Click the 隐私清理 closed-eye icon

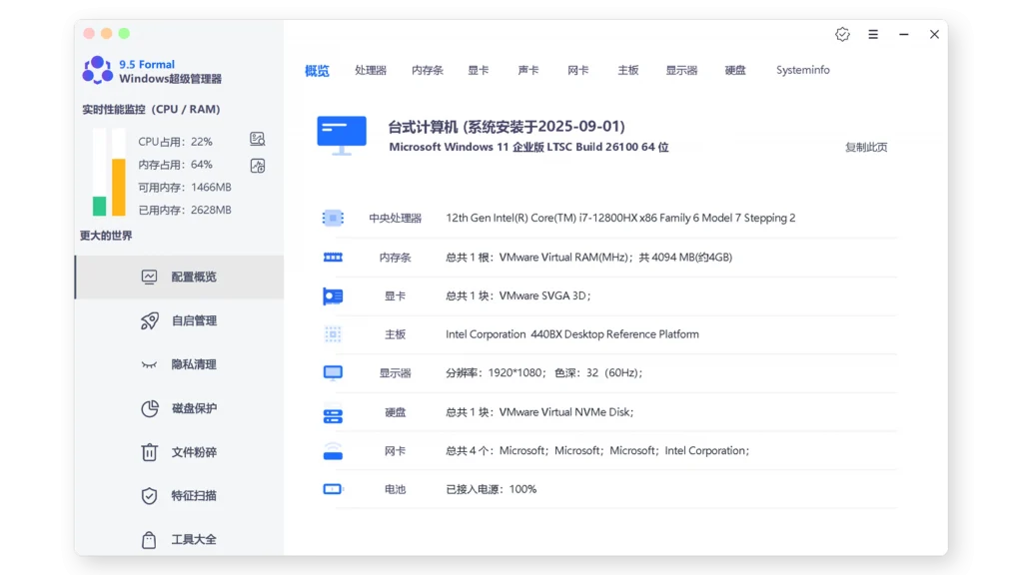[149, 364]
